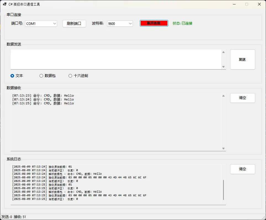Click inside the send data text box

pyautogui.click(x=116, y=59)
